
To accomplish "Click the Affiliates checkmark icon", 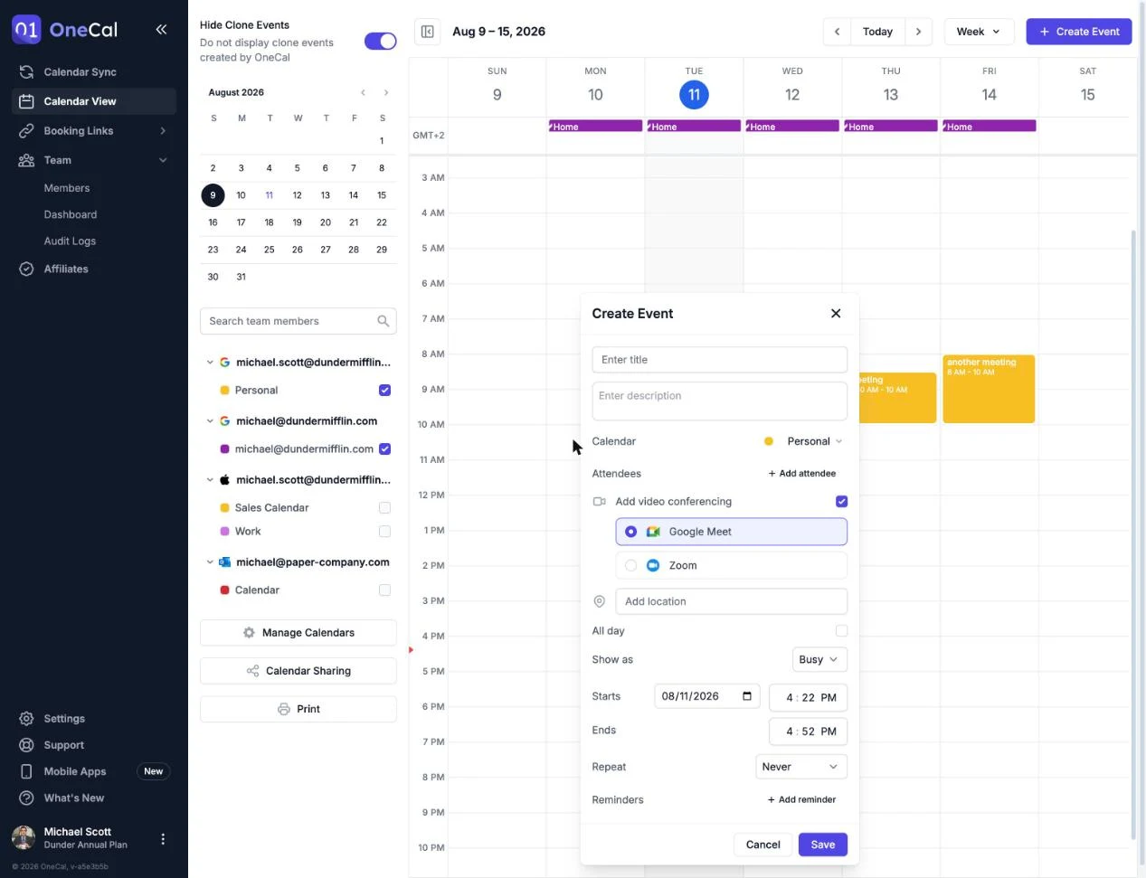I will tap(26, 269).
